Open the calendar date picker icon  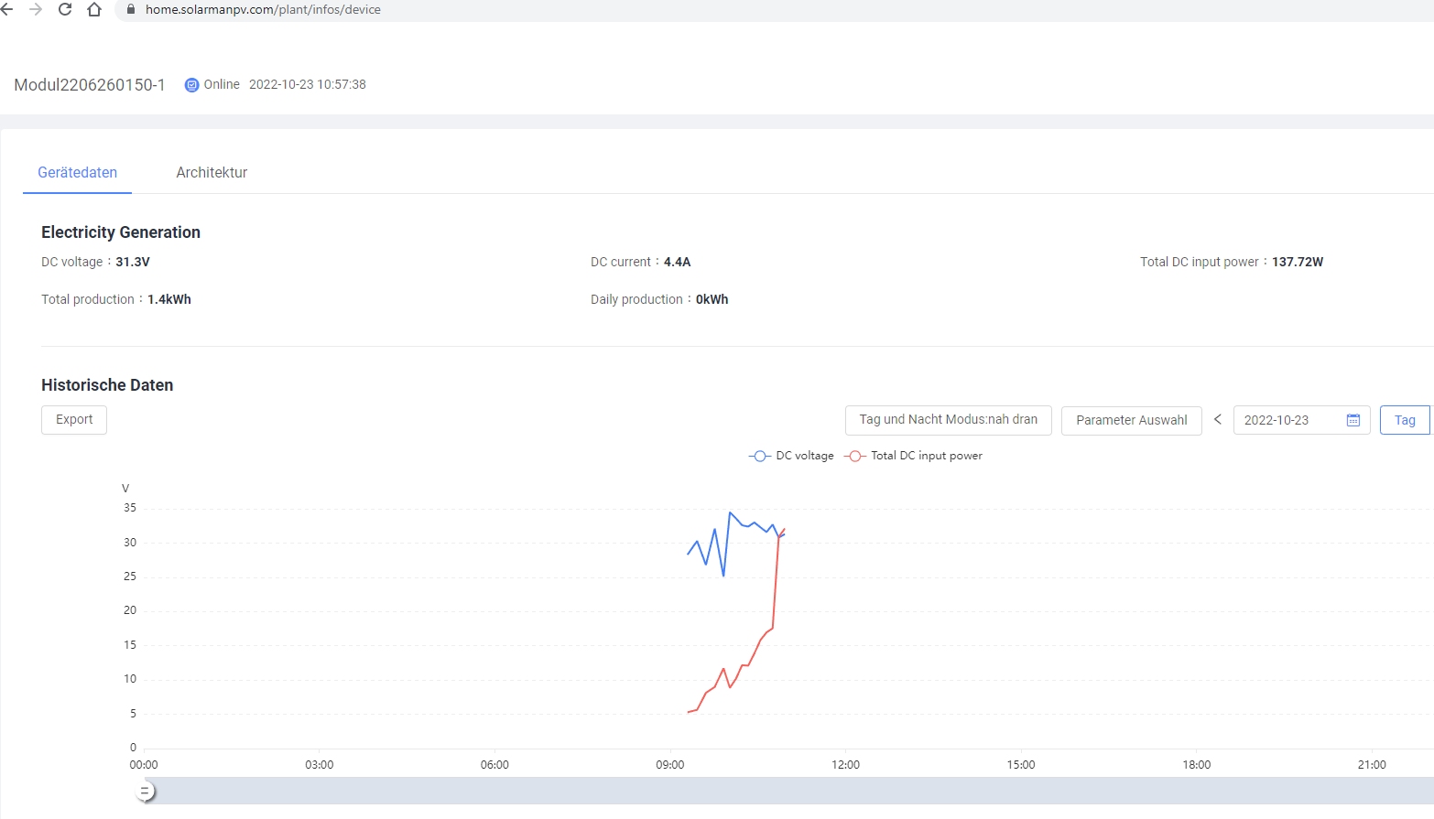[x=1353, y=420]
